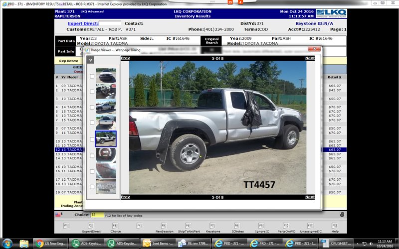Open File Explorer from the taskbar
This screenshot has width=399, height=249.
24,244
